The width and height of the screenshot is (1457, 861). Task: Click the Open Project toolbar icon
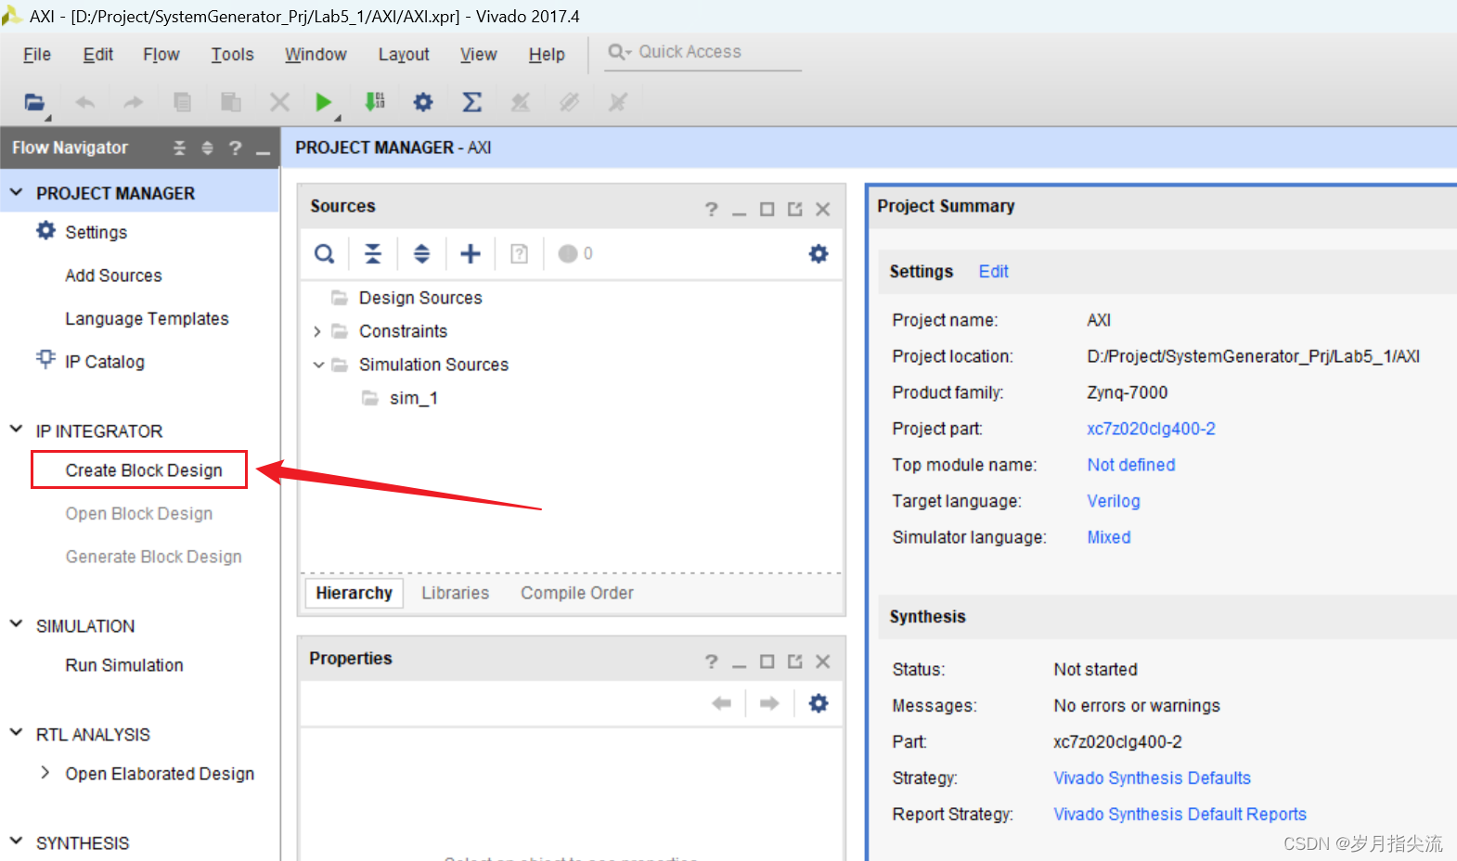point(34,102)
